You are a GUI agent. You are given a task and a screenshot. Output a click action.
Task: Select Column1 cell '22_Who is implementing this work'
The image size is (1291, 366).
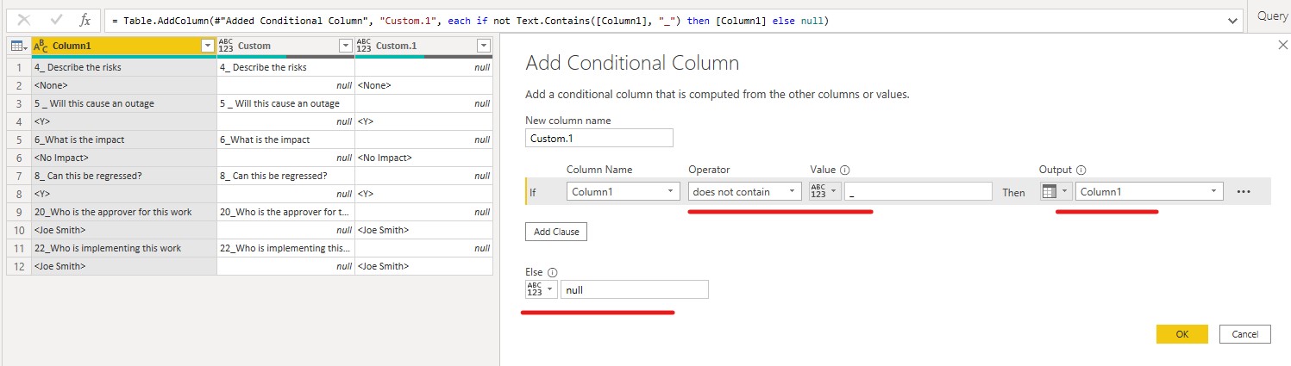click(x=124, y=248)
